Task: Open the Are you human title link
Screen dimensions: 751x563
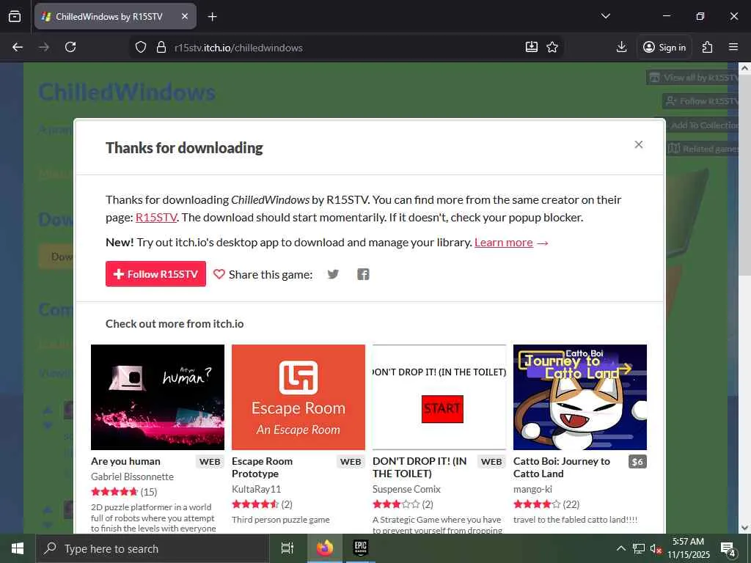Action: (x=125, y=461)
